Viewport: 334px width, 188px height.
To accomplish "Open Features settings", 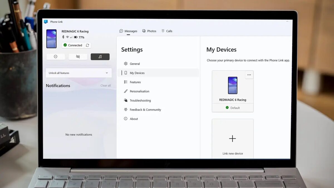I will coord(158,82).
